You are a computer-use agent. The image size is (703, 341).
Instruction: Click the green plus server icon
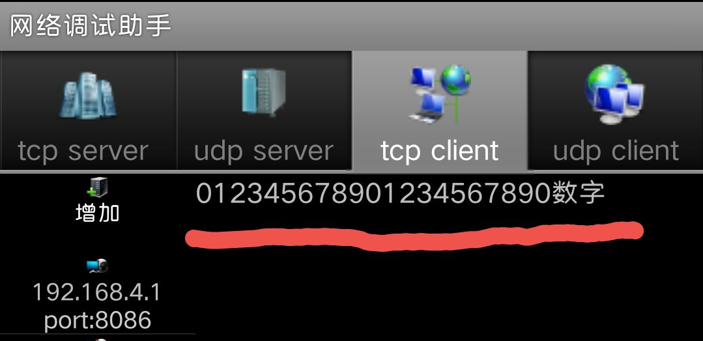[x=97, y=187]
